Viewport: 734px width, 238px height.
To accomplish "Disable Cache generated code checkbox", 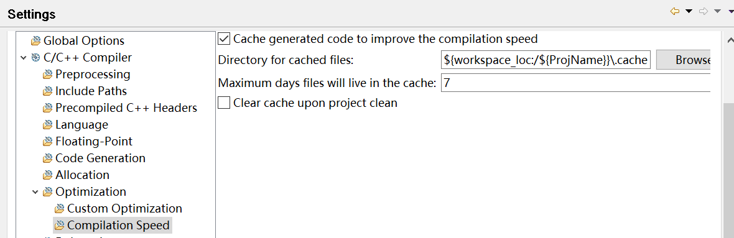I will (224, 39).
